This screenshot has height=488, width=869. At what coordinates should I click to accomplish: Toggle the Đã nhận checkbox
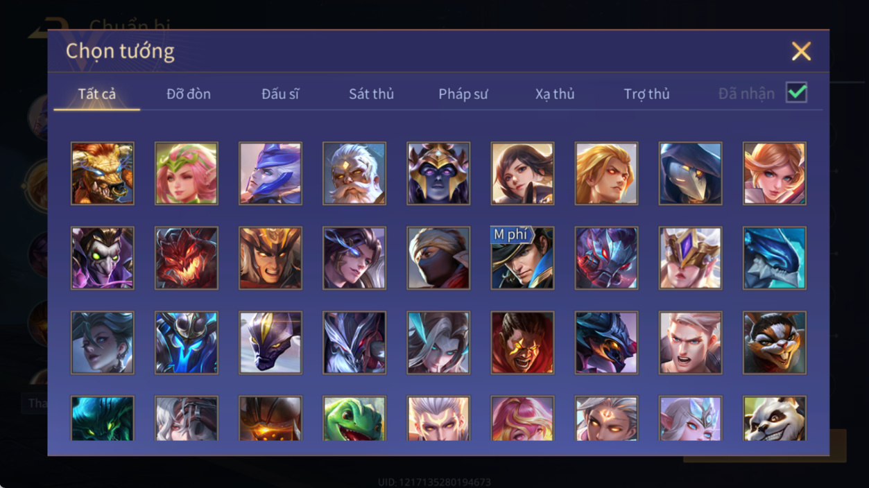coord(796,92)
